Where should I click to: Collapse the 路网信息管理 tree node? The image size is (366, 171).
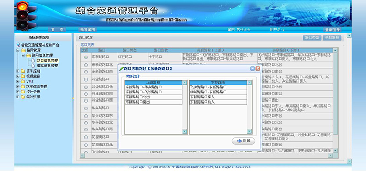pyautogui.click(x=23, y=55)
